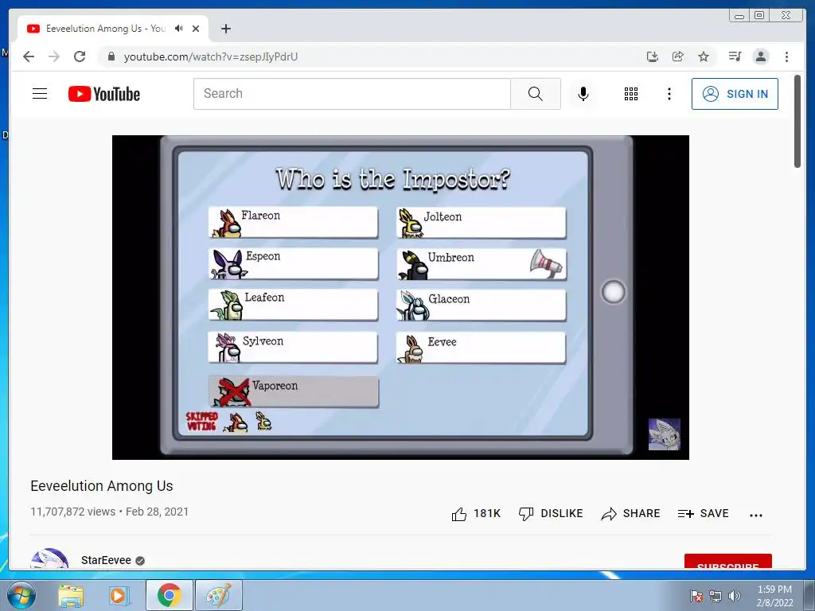
Task: Click the StarEevee channel avatar
Action: [49, 558]
